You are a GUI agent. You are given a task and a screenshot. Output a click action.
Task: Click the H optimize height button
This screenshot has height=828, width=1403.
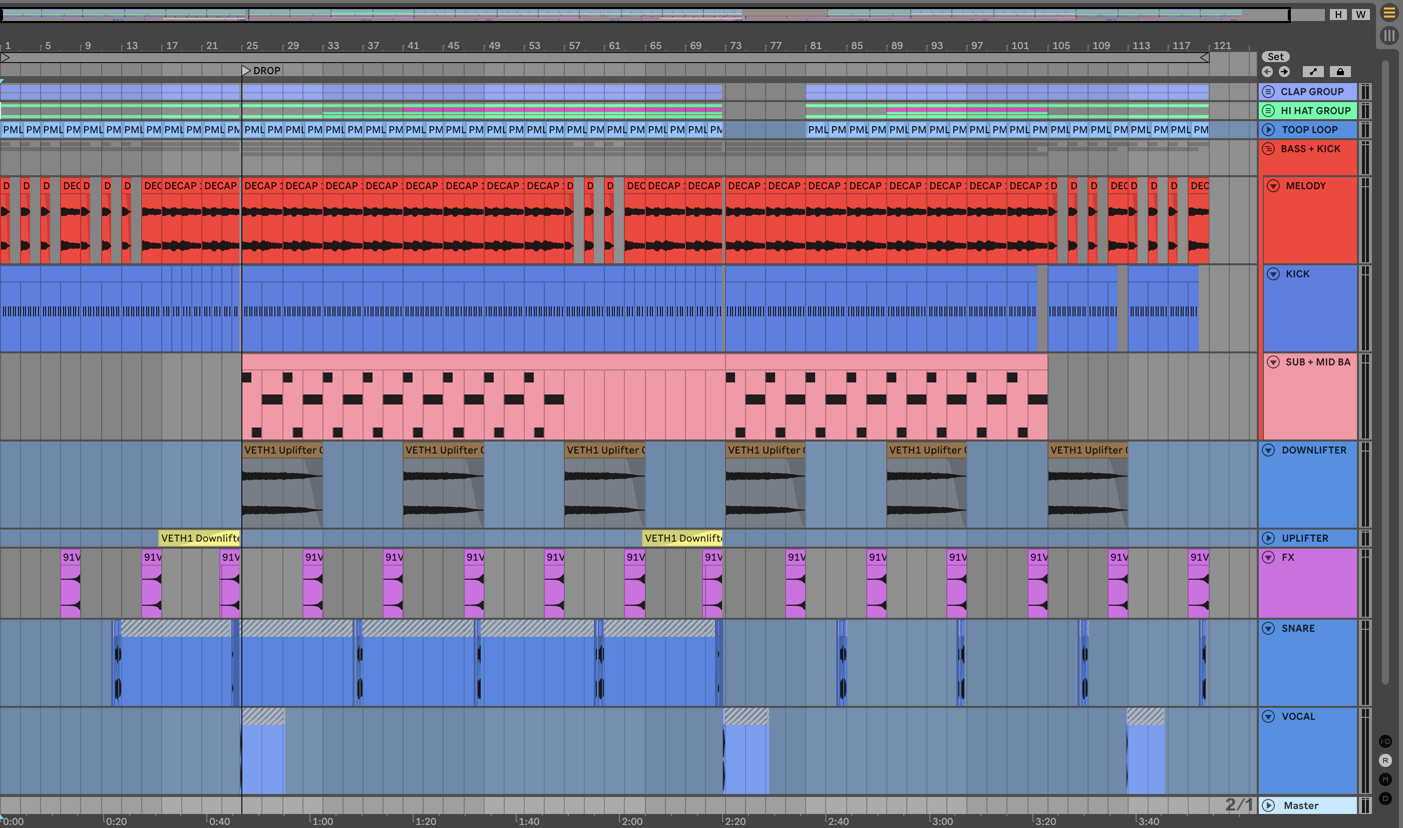(1338, 15)
